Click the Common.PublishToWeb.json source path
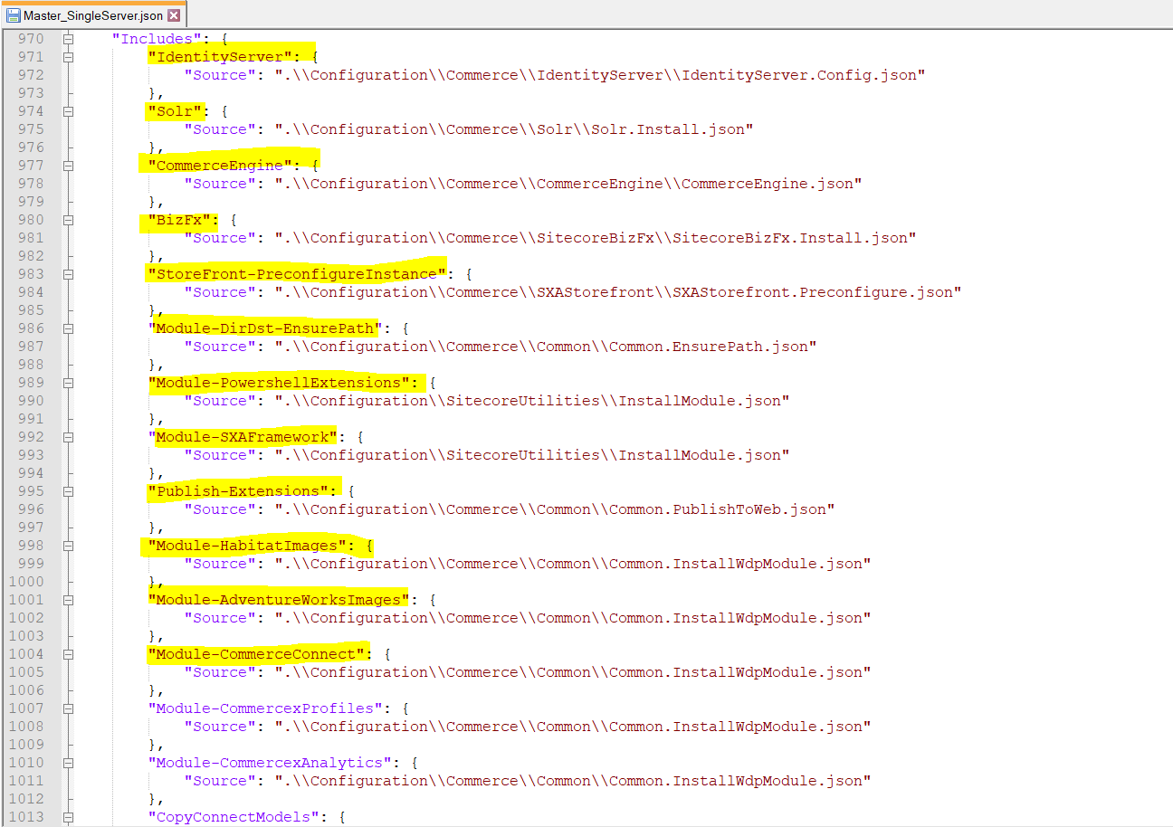 point(555,509)
